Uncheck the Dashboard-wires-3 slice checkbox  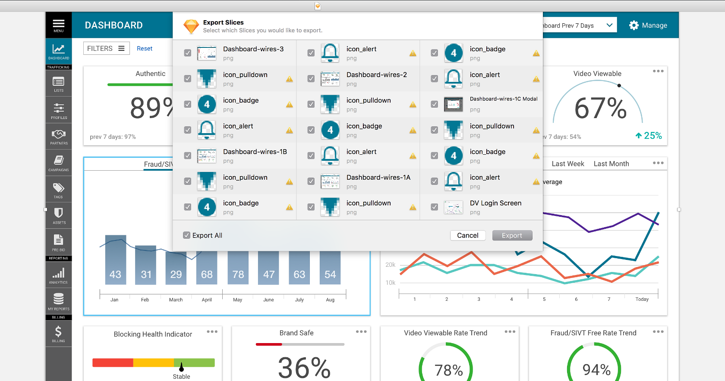click(188, 53)
